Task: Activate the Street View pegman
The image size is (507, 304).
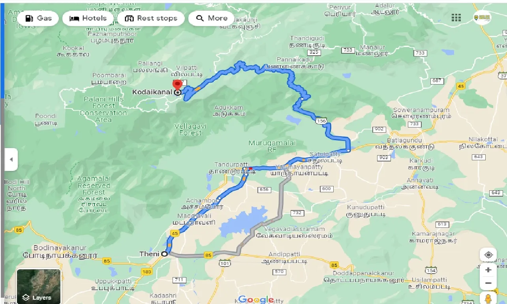Action: point(488,298)
